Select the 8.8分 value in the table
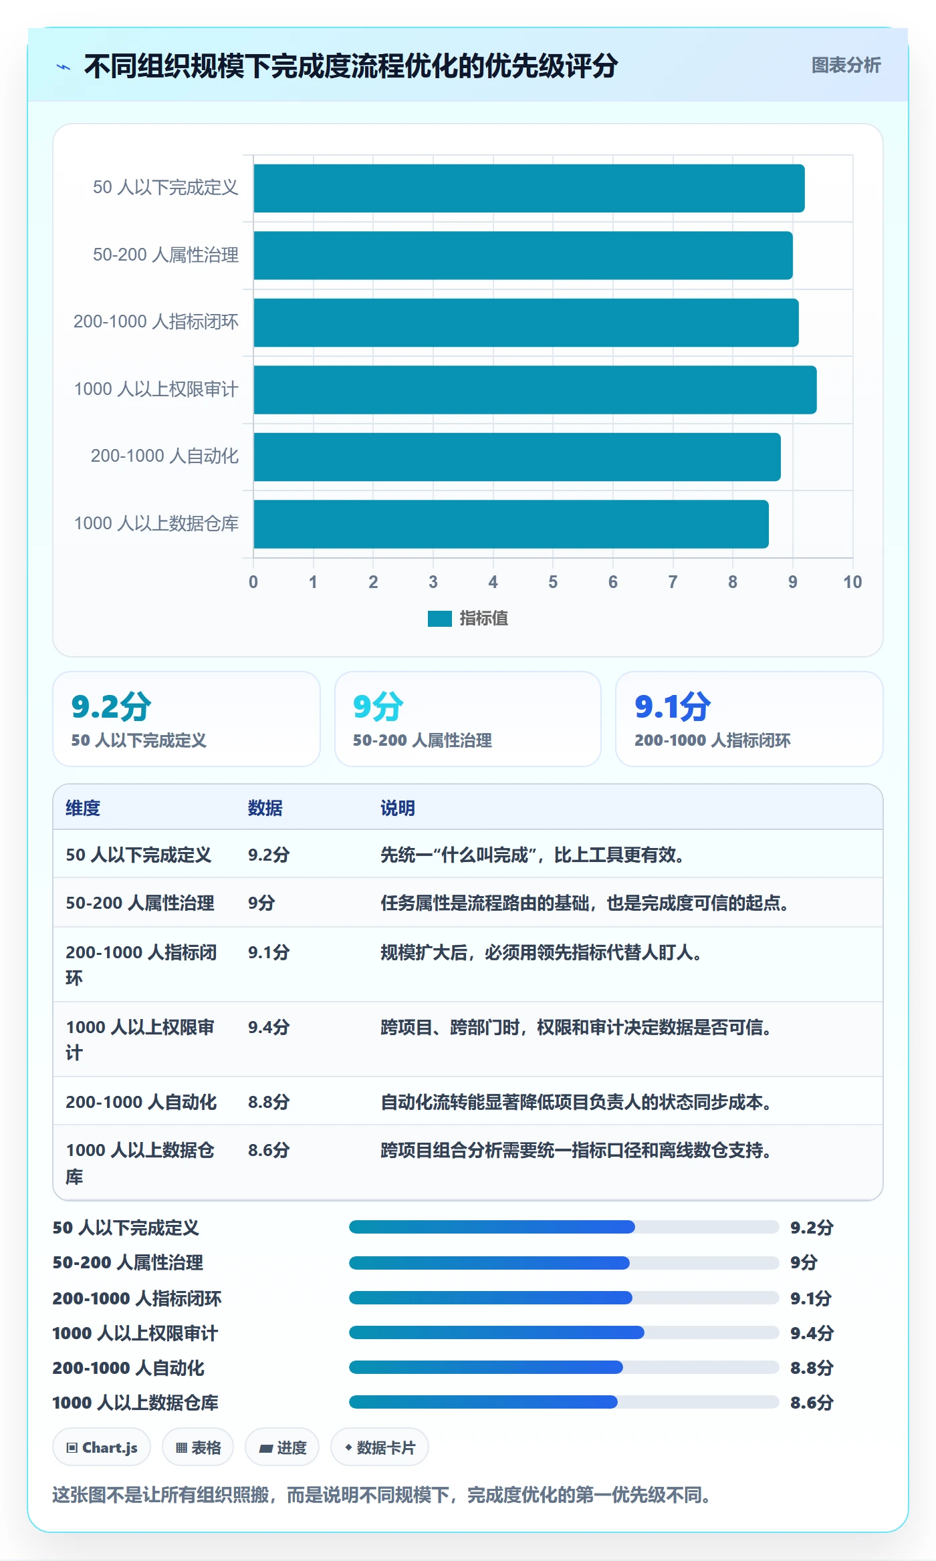936x1561 pixels. (x=269, y=1102)
